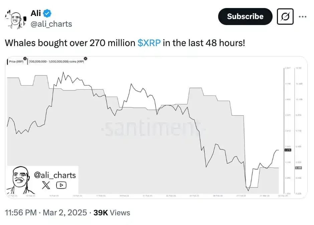Click the Grok icon beside Subscribe

(x=285, y=16)
